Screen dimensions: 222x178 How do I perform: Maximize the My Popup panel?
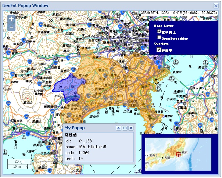coord(125,128)
